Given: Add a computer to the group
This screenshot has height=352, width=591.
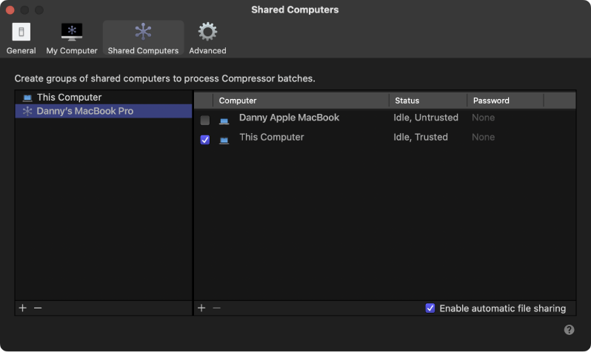Looking at the screenshot, I should click(201, 308).
